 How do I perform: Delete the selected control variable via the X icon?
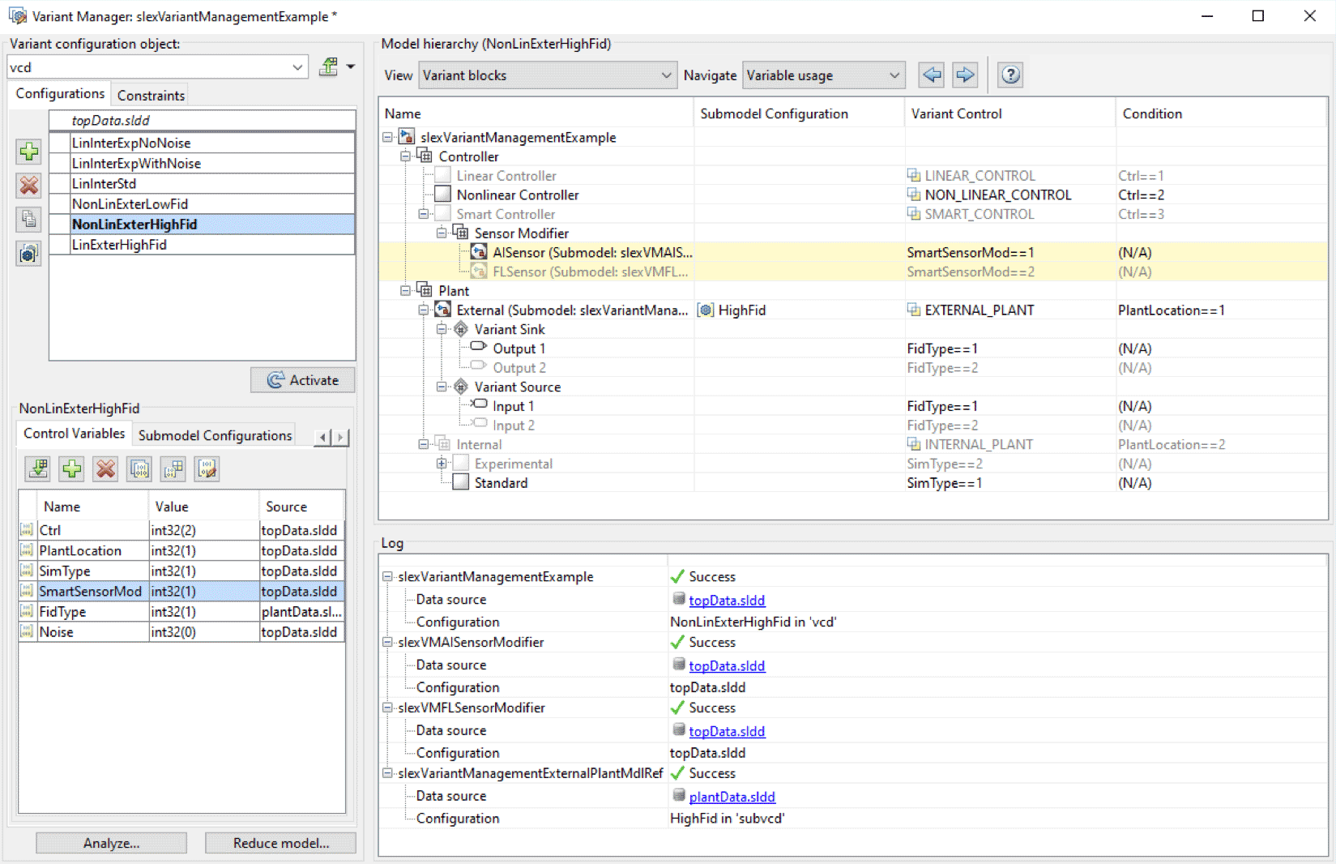[x=105, y=468]
